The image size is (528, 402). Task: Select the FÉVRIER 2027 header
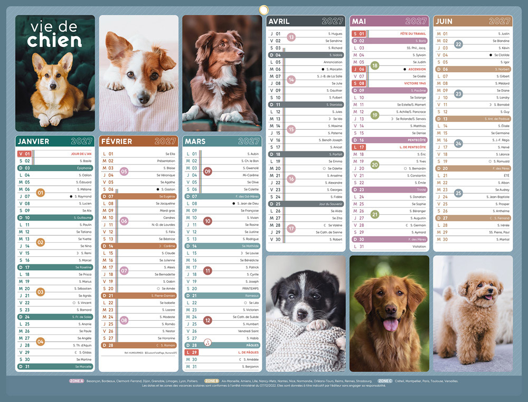click(x=138, y=141)
